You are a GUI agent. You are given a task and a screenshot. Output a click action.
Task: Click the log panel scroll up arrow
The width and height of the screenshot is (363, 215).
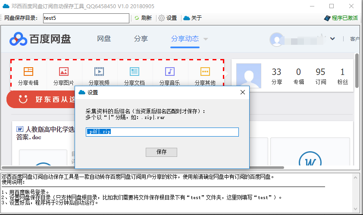(355, 178)
